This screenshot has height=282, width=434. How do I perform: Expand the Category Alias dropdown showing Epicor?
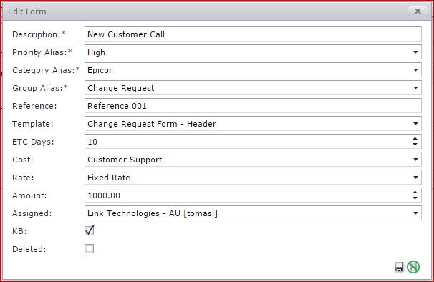(415, 70)
